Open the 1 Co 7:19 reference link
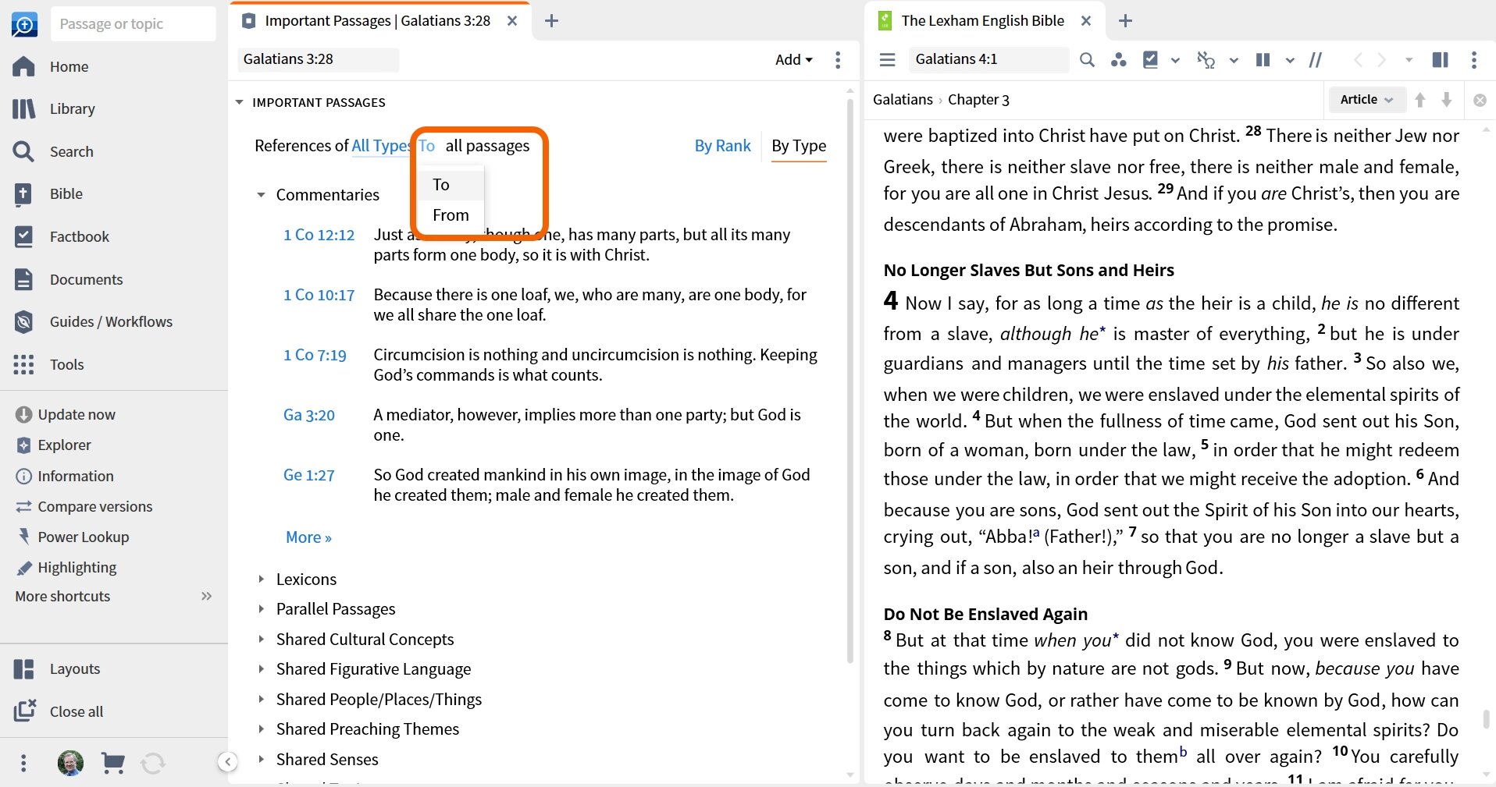 tap(315, 355)
